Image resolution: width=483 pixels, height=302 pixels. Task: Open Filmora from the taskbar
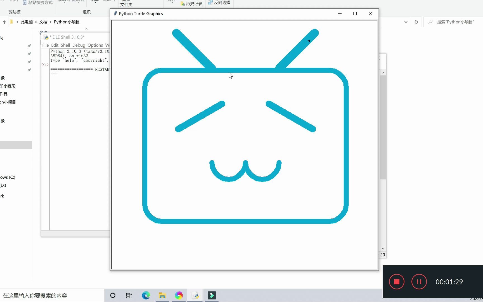point(212,295)
